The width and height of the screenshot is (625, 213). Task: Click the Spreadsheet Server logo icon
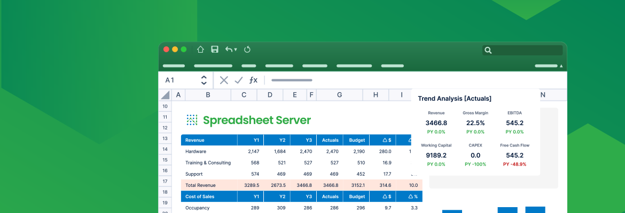pos(192,120)
